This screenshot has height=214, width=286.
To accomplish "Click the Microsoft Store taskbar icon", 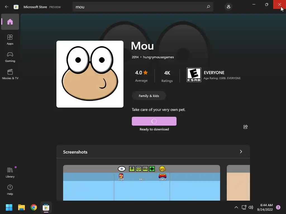I will [x=46, y=207].
